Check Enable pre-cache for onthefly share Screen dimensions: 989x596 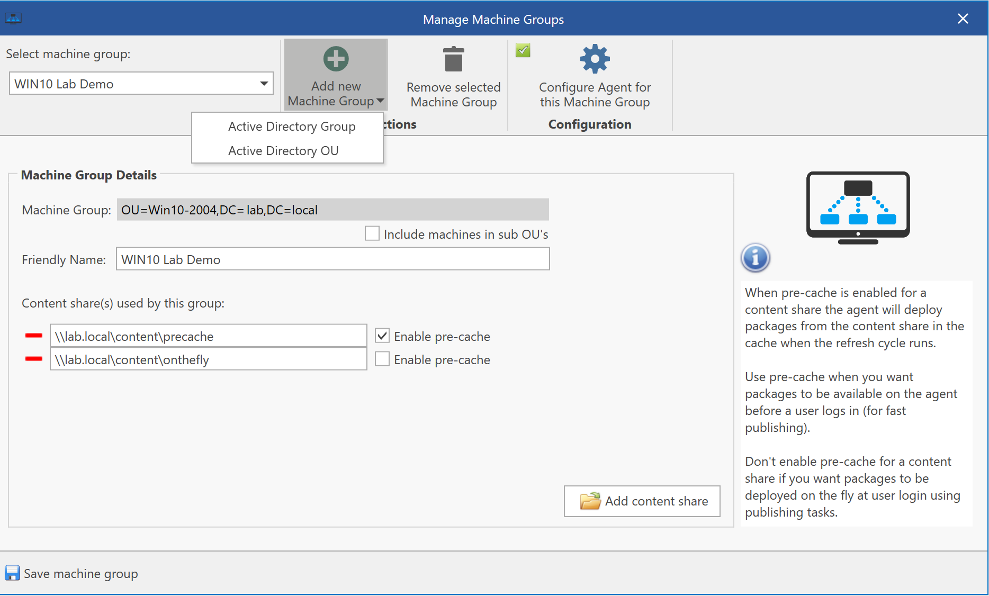click(x=382, y=359)
